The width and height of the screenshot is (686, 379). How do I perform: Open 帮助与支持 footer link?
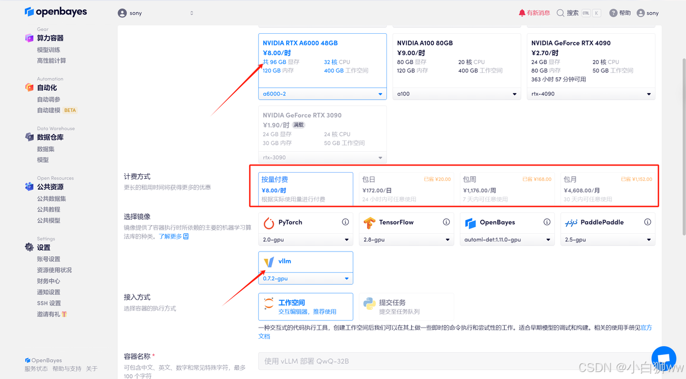[67, 369]
